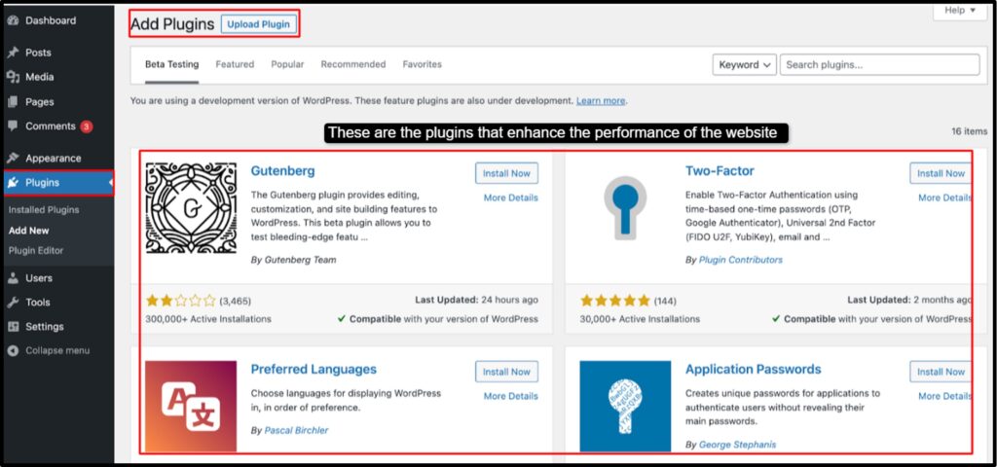The image size is (997, 467).
Task: Click the Plugin Contributors author link
Action: pos(741,260)
